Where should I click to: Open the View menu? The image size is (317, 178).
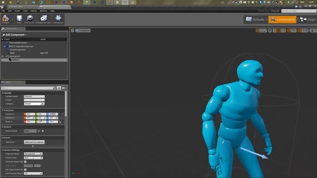(25, 11)
